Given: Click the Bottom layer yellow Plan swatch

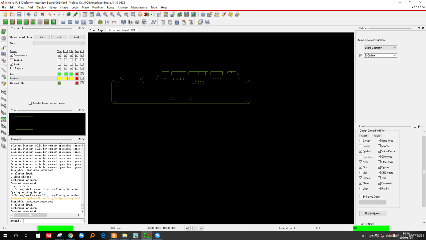Looking at the screenshot, I should [59, 79].
